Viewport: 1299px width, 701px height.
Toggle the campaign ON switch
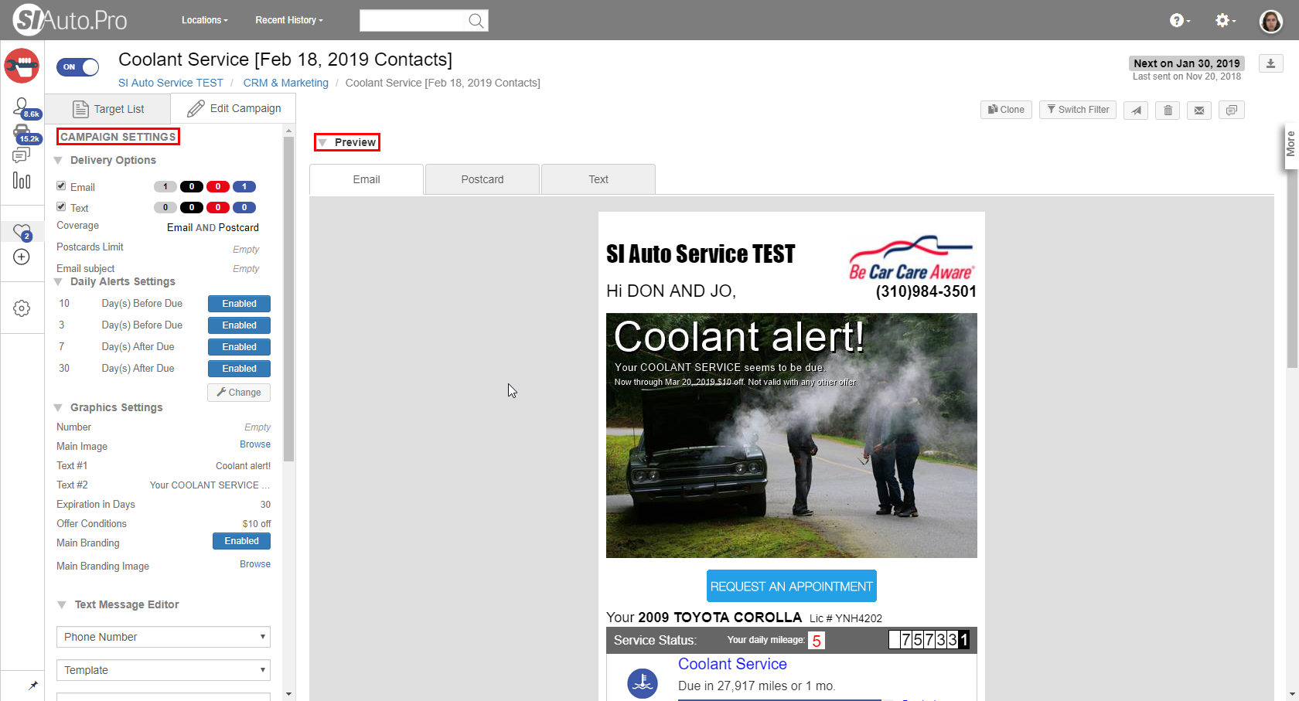click(x=78, y=67)
